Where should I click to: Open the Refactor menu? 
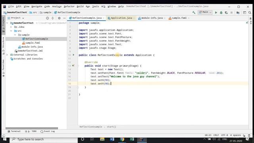[69, 6]
